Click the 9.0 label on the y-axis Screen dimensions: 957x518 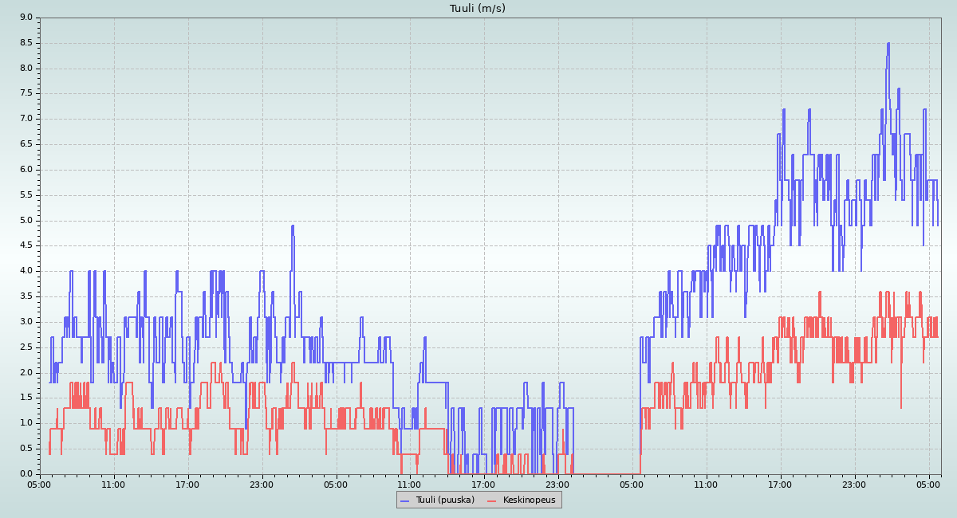(x=26, y=17)
